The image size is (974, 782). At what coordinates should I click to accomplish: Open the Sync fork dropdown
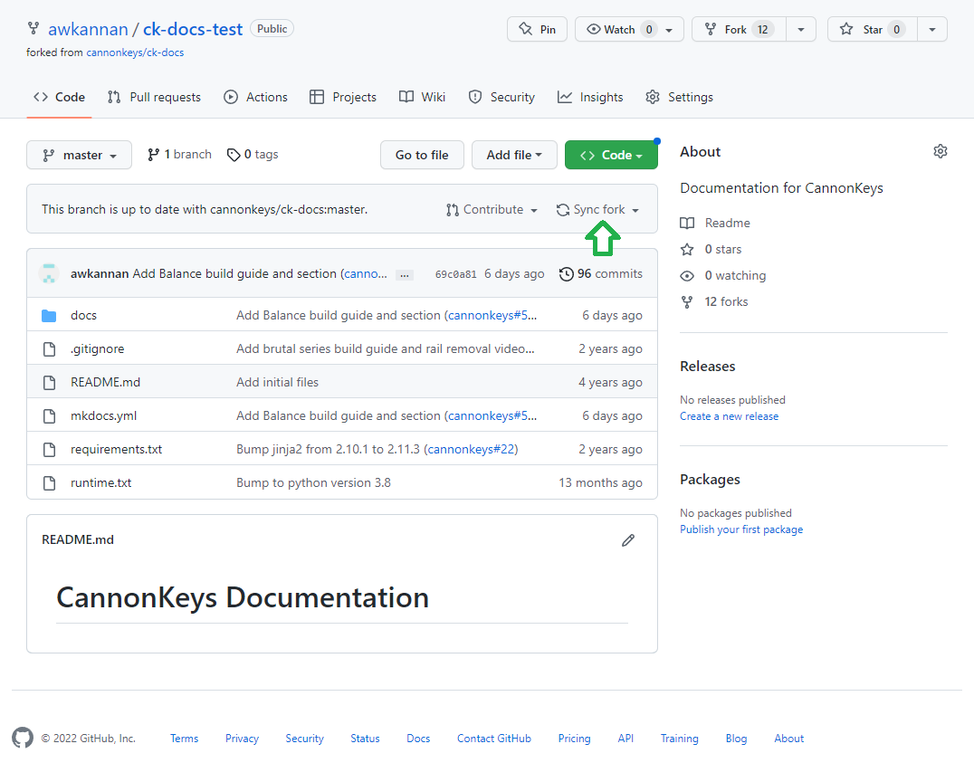598,209
